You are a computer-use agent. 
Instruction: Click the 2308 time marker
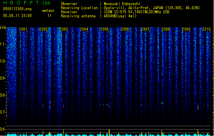pos(166,29)
